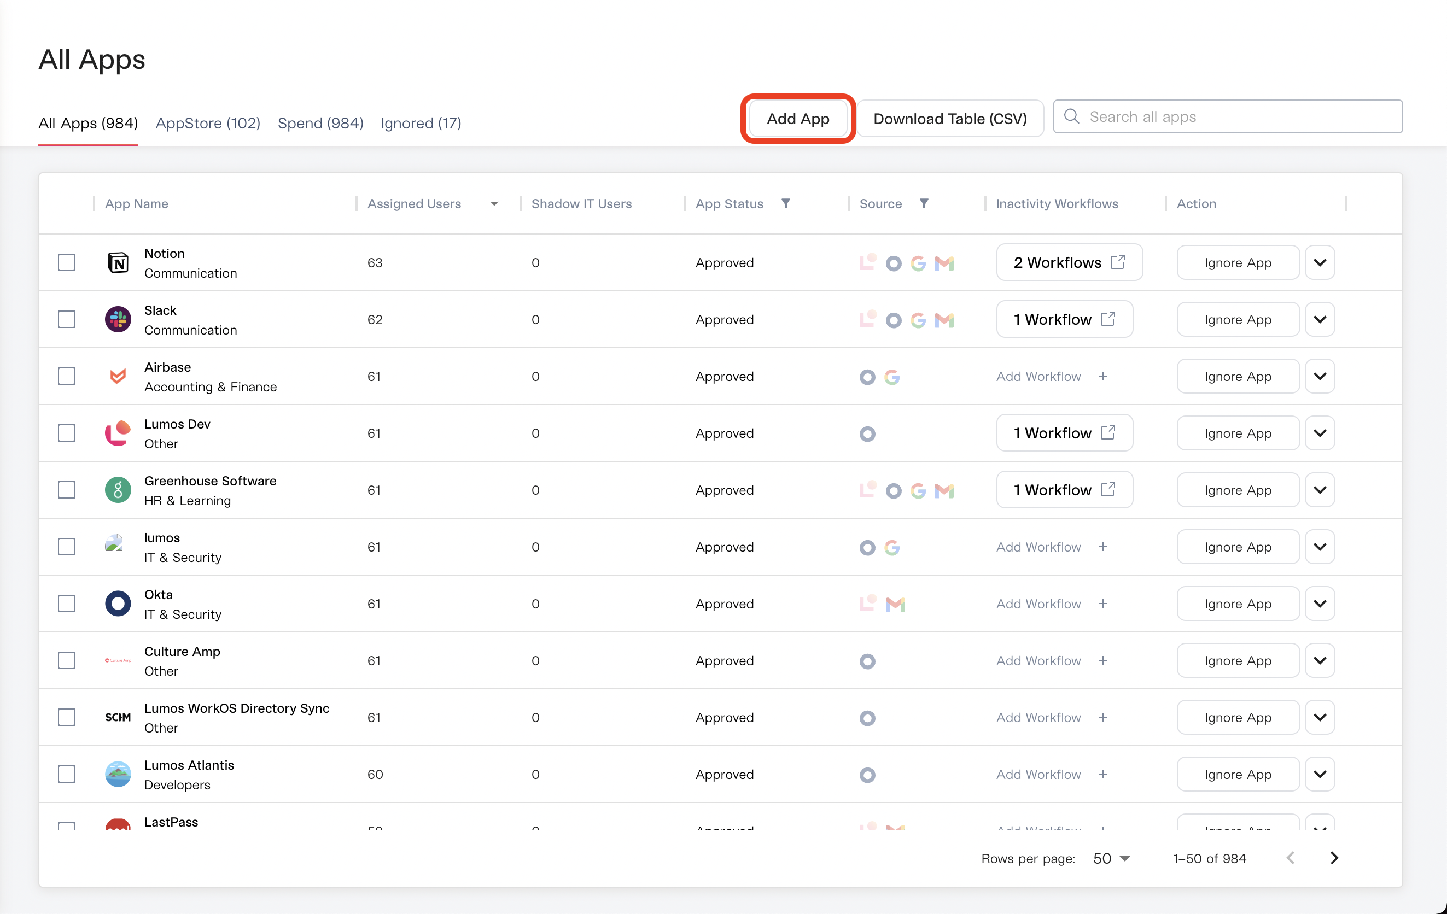Image resolution: width=1447 pixels, height=914 pixels.
Task: Open Notion's 2 Workflows link
Action: (x=1069, y=262)
